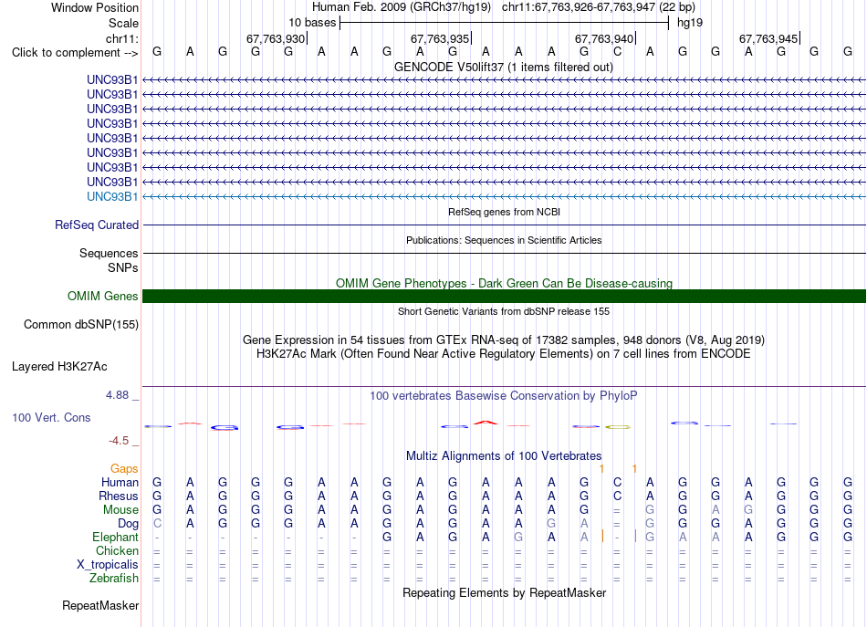This screenshot has width=867, height=627.
Task: Click the -4.5 lower PhyloP scale value
Action: point(119,441)
